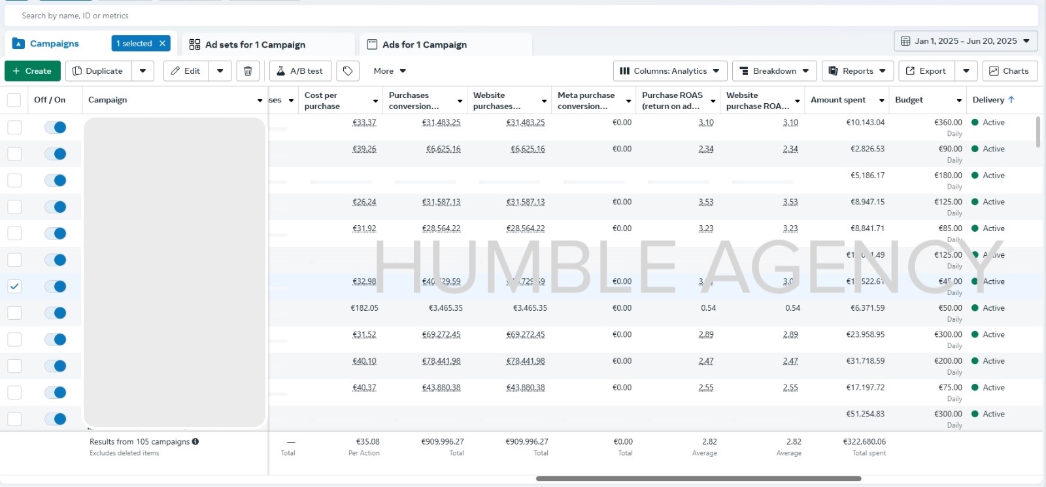Click the info icon beside campaign results
This screenshot has width=1046, height=487.
[x=195, y=442]
